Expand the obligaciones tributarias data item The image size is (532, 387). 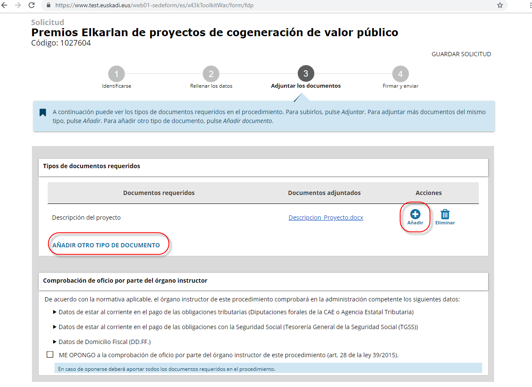point(55,312)
